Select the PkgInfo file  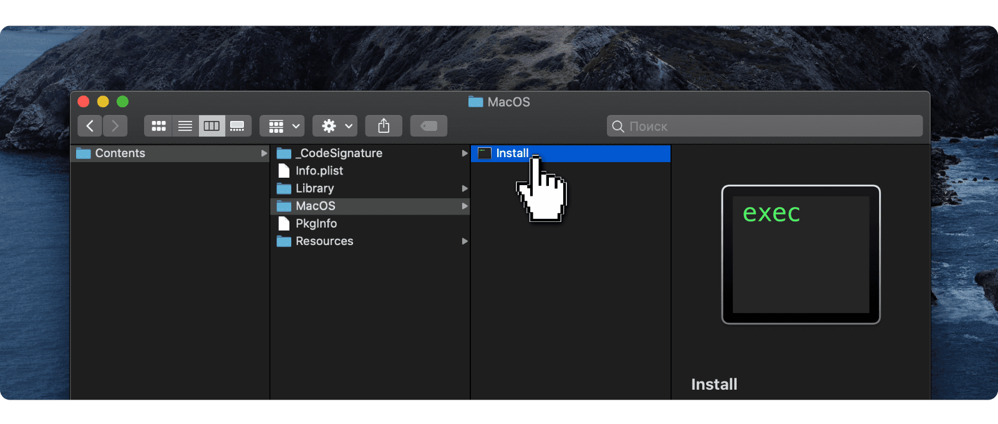(x=316, y=223)
